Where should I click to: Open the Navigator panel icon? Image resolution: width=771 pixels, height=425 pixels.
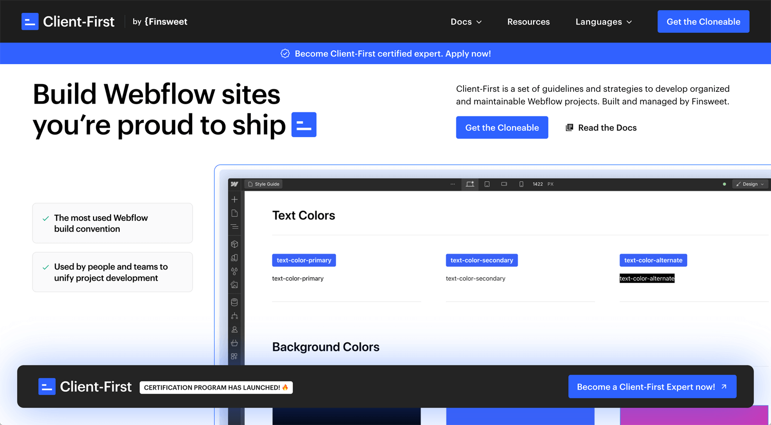pos(234,226)
